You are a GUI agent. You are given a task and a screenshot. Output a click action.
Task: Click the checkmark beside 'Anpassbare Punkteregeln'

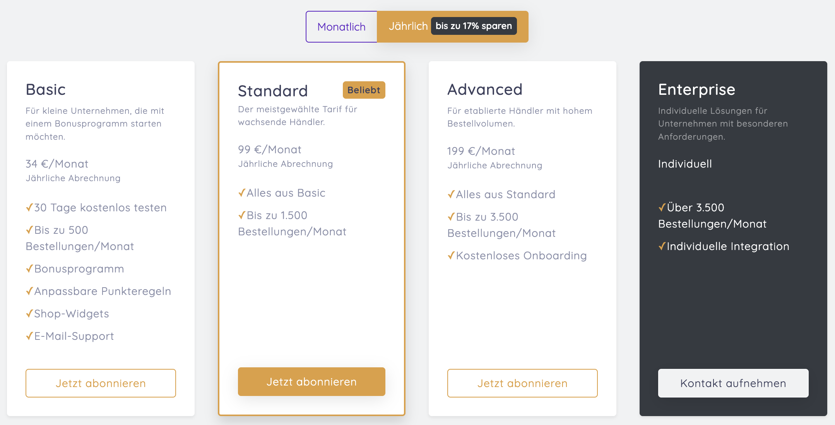point(29,291)
